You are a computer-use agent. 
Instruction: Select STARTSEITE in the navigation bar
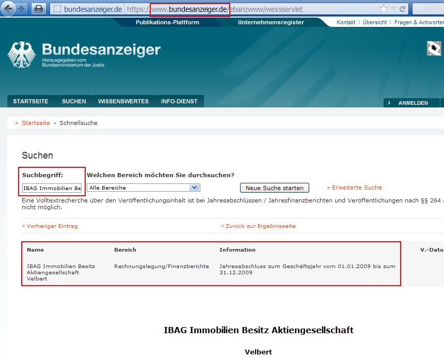[x=30, y=101]
